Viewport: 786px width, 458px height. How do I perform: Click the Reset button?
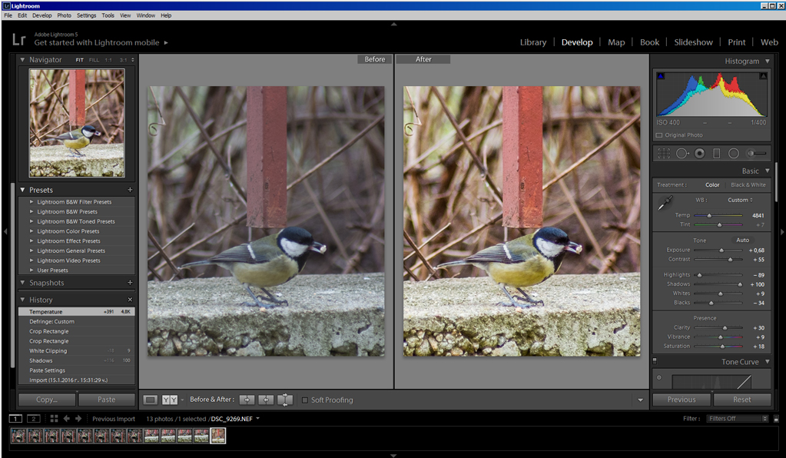[742, 400]
